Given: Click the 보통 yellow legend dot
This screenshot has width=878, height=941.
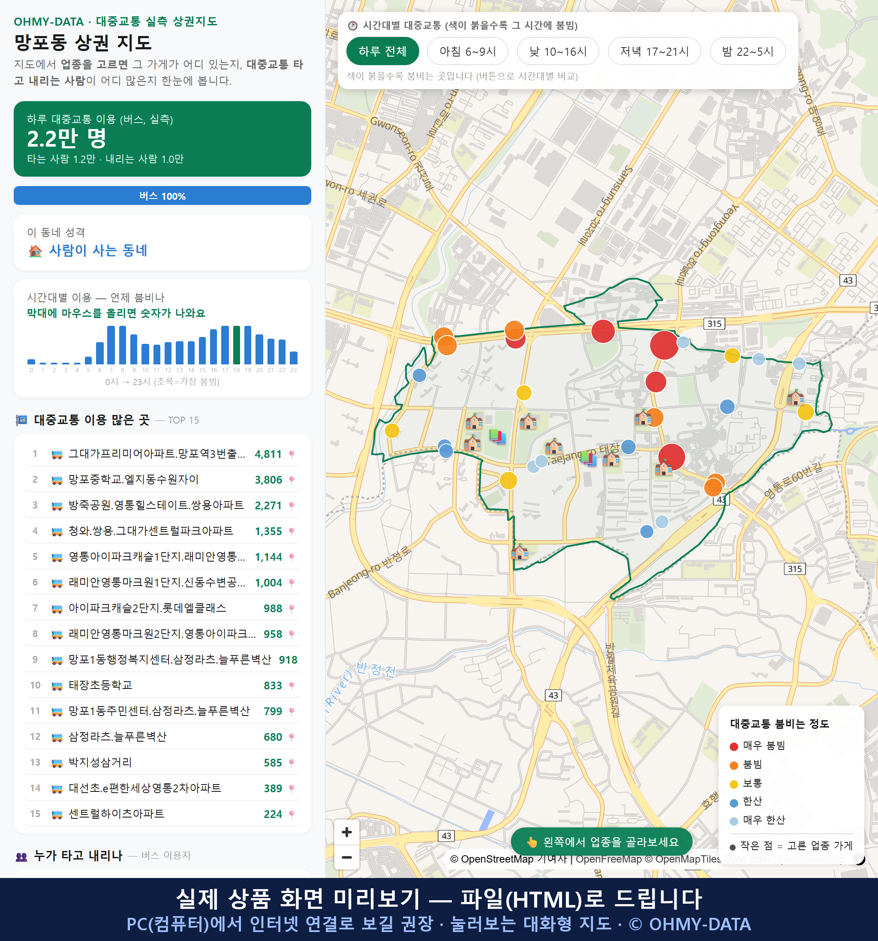Looking at the screenshot, I should tap(734, 785).
